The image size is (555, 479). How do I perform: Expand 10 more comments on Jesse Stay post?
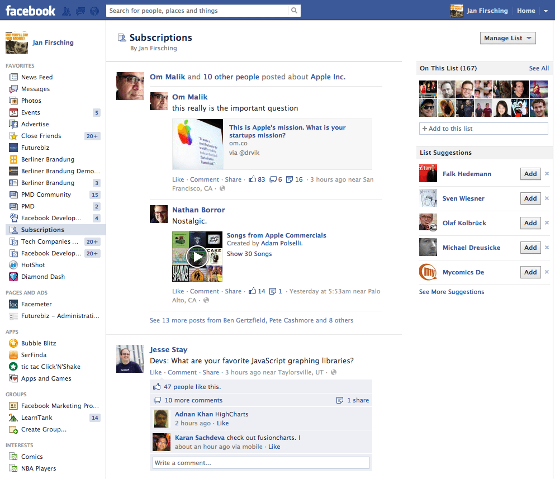tap(193, 400)
